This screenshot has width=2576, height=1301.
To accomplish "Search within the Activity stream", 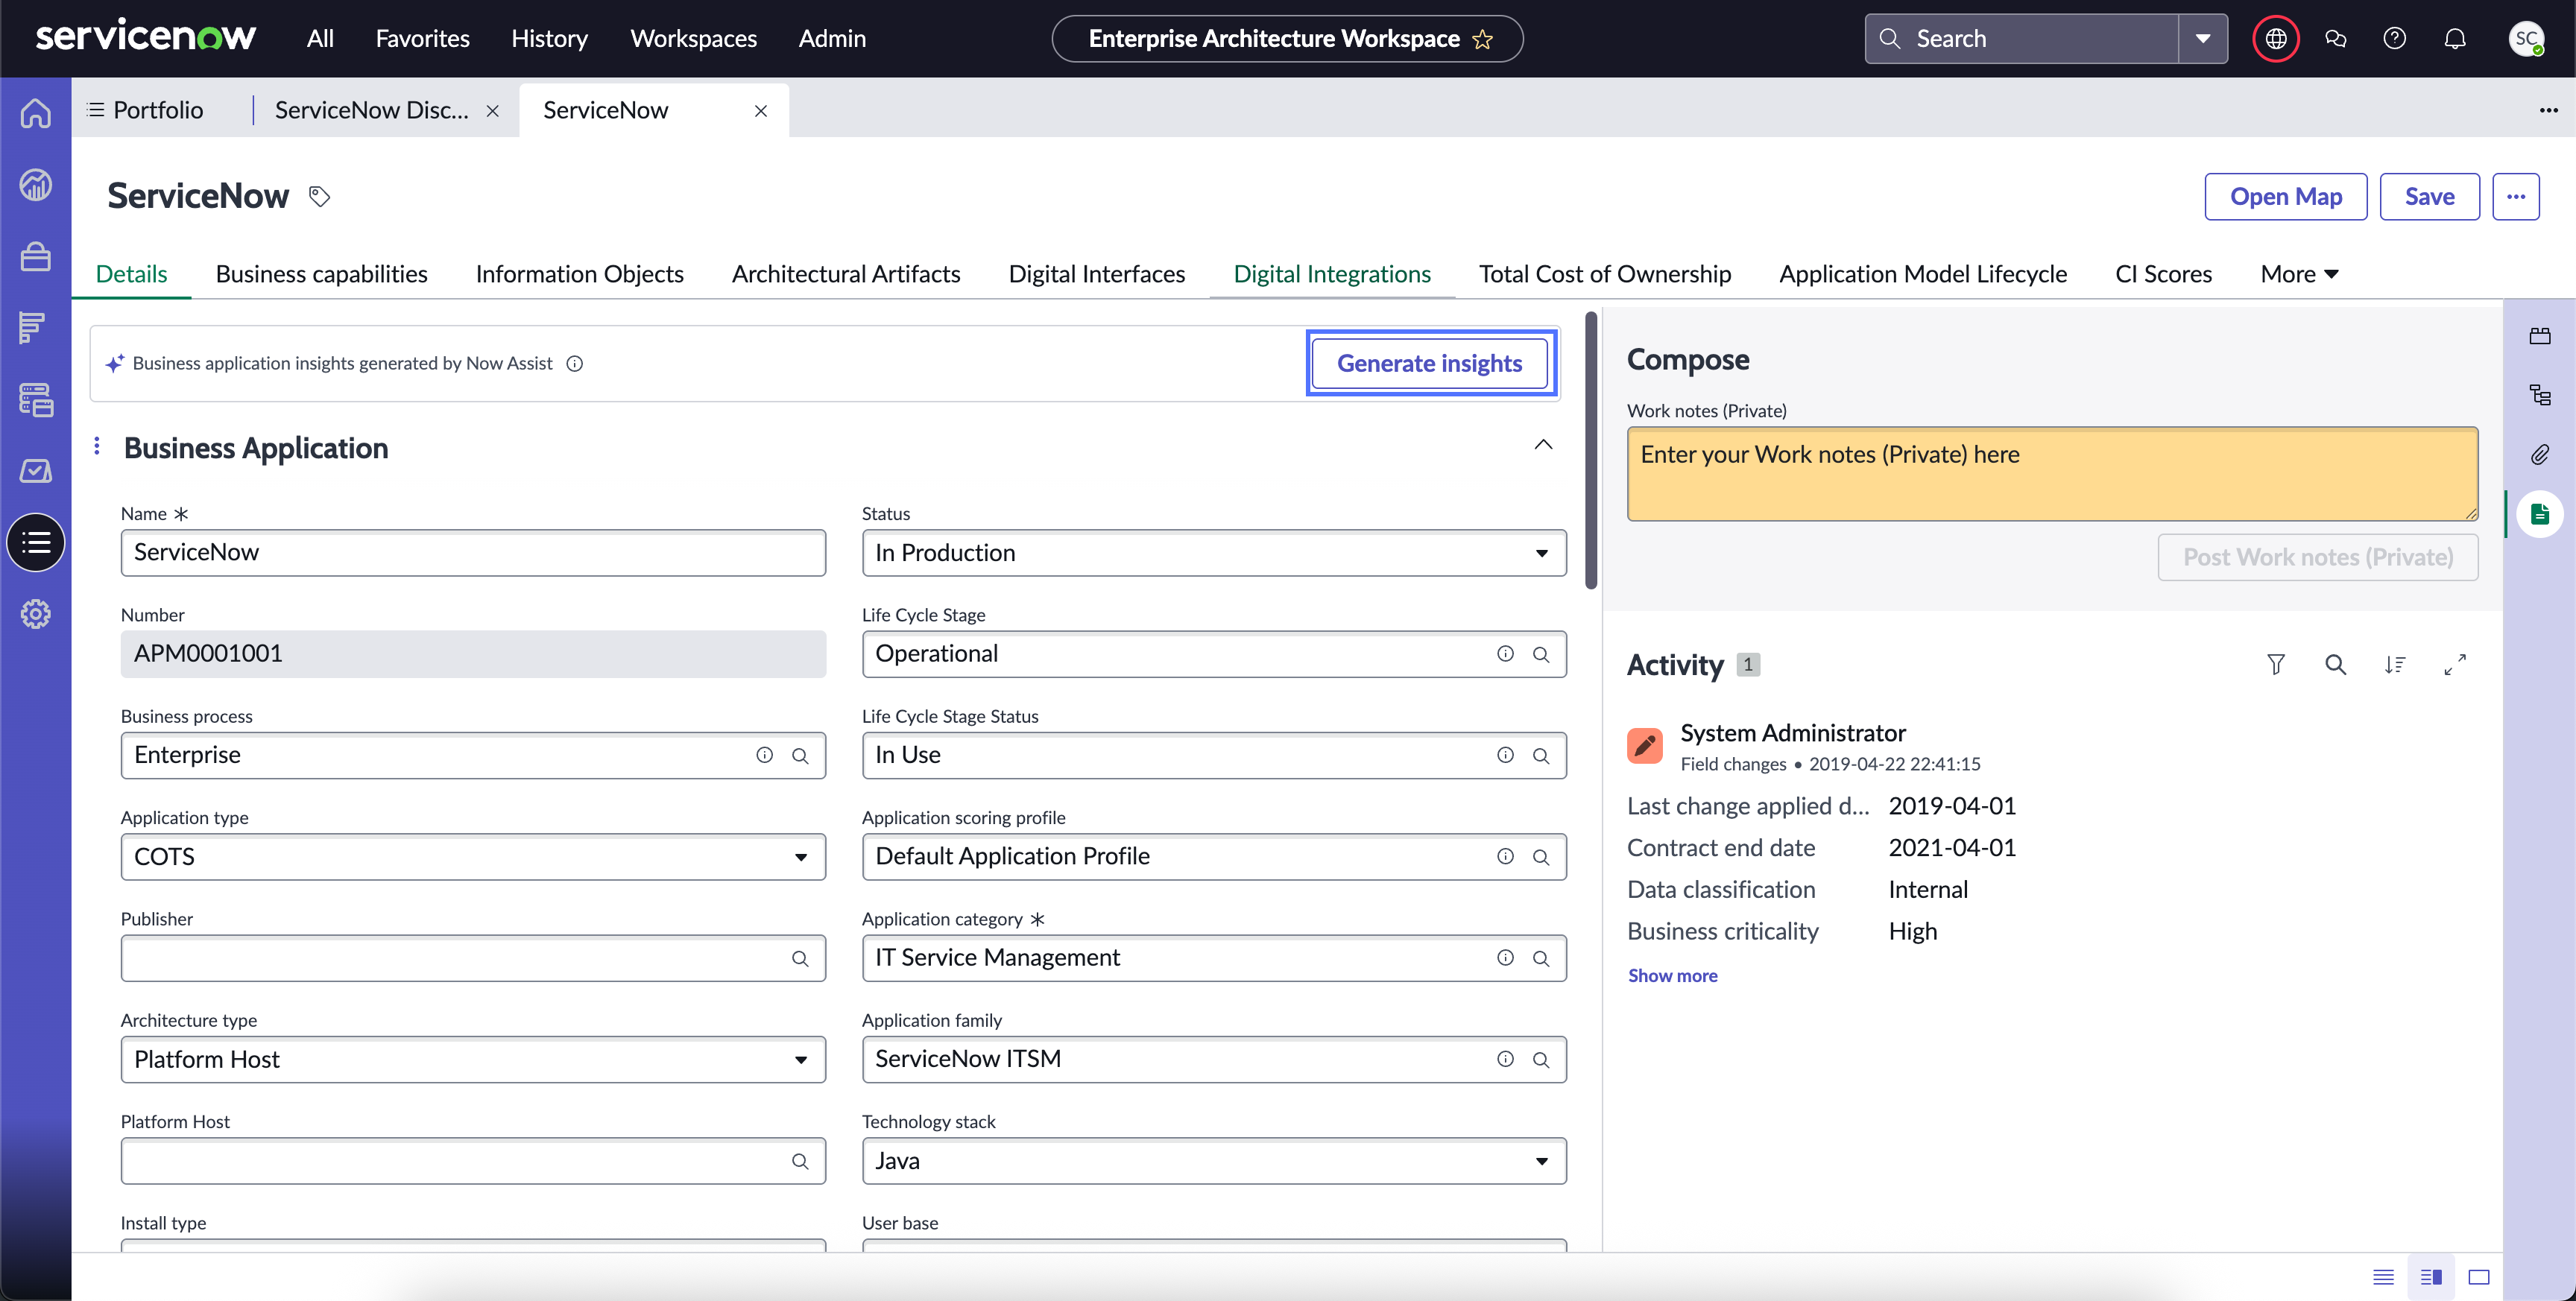I will click(x=2336, y=665).
